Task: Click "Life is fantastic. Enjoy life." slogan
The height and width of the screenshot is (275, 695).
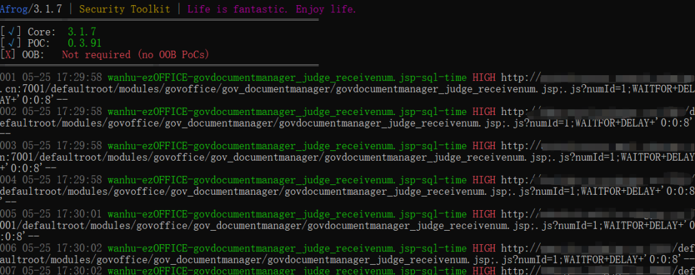Action: (x=272, y=9)
